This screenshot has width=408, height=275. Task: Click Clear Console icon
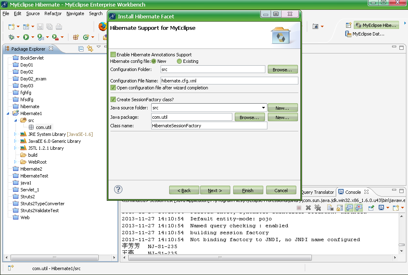coord(330,208)
